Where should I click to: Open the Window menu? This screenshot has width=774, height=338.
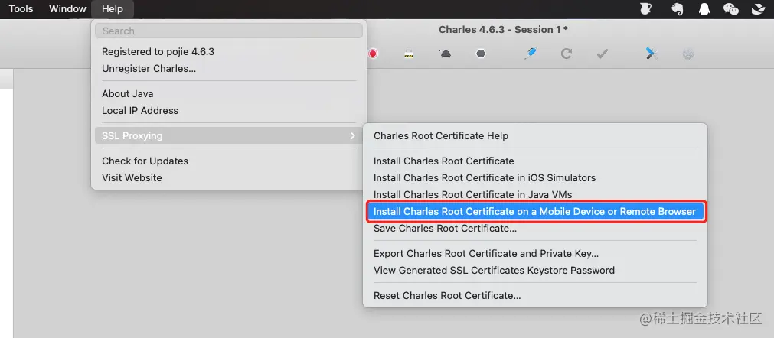click(67, 9)
